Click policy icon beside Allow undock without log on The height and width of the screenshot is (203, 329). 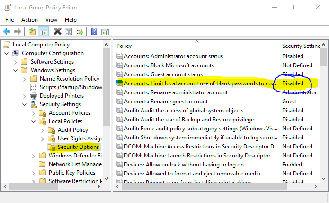[x=119, y=164]
